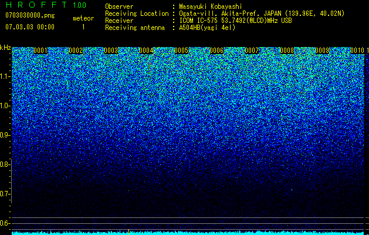Click time marker 0001
The height and width of the screenshot is (235, 369).
tap(40, 51)
